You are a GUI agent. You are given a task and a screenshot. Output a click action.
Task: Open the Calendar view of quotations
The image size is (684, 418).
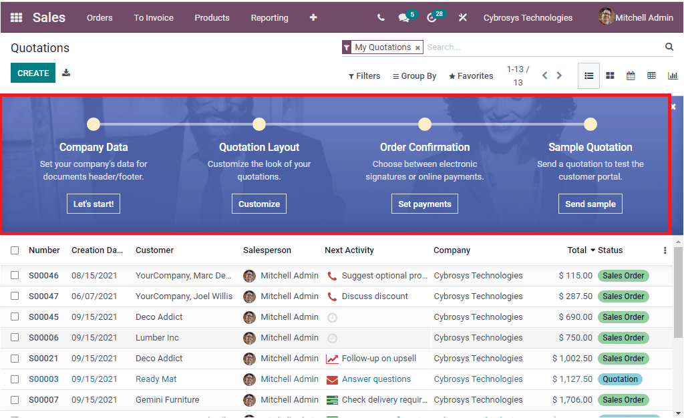point(631,75)
